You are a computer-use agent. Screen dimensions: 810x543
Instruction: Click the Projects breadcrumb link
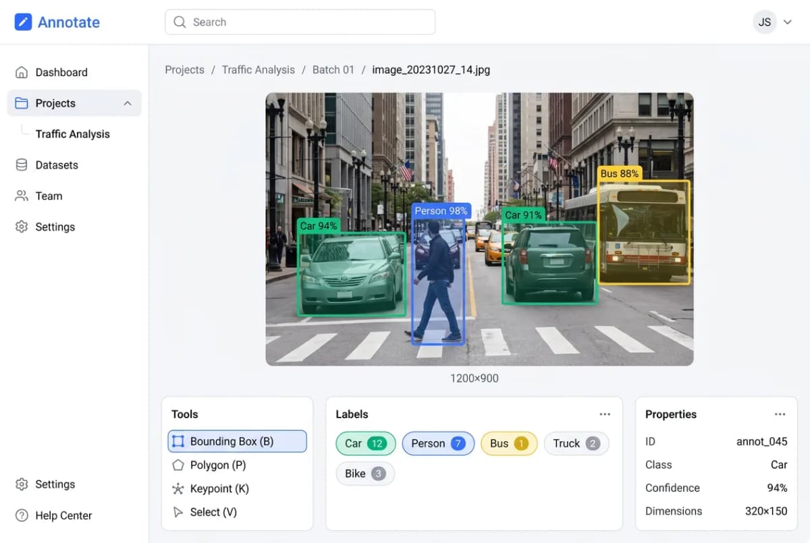(184, 69)
